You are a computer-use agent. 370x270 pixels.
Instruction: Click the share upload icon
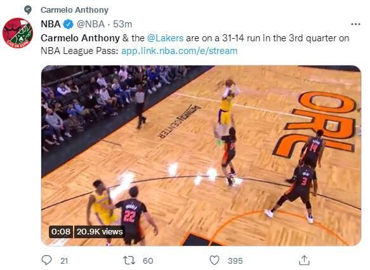coord(304,260)
